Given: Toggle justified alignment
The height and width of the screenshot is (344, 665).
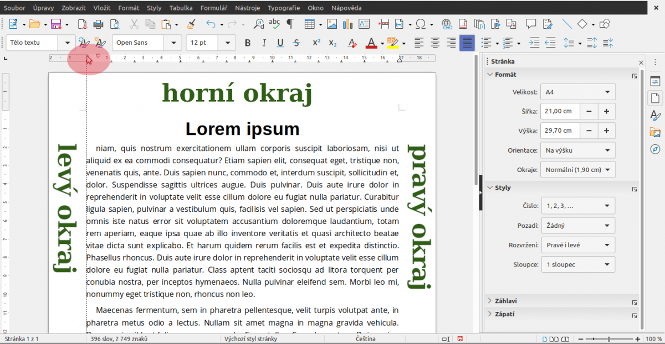Looking at the screenshot, I should click(468, 43).
